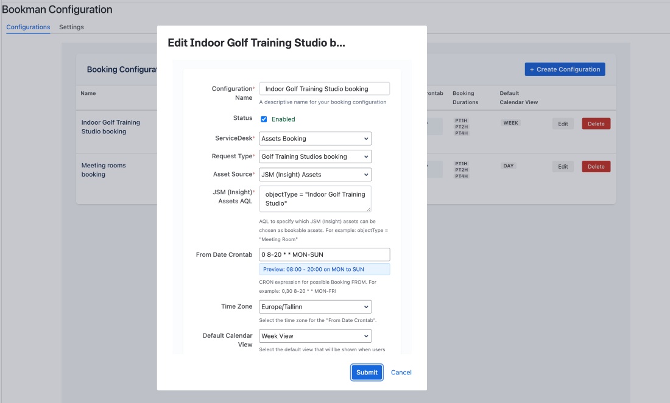Expand the Request Type dropdown

point(315,156)
